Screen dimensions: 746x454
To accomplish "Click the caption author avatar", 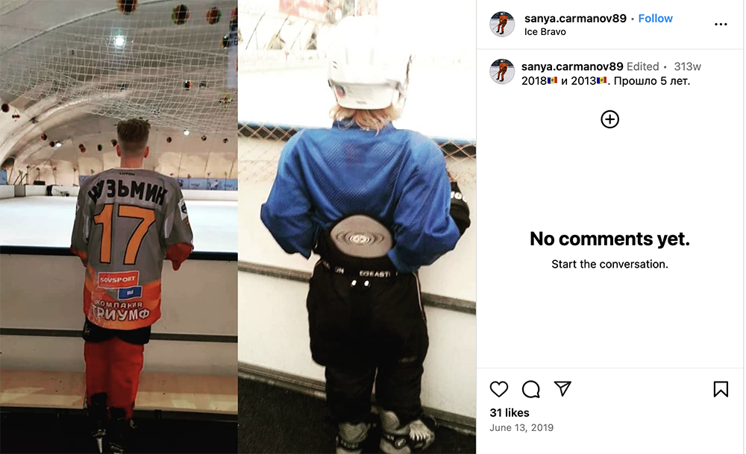I will (x=502, y=72).
